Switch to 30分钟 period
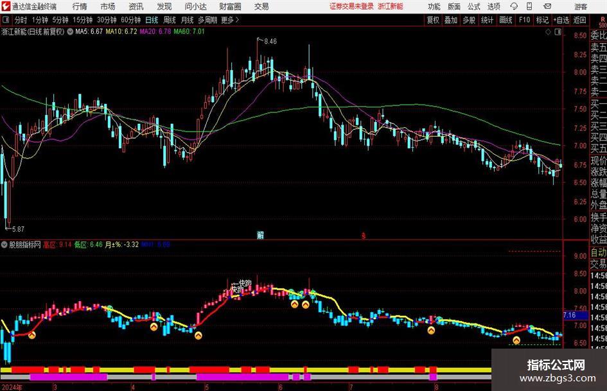The height and width of the screenshot is (391, 607). (x=107, y=20)
